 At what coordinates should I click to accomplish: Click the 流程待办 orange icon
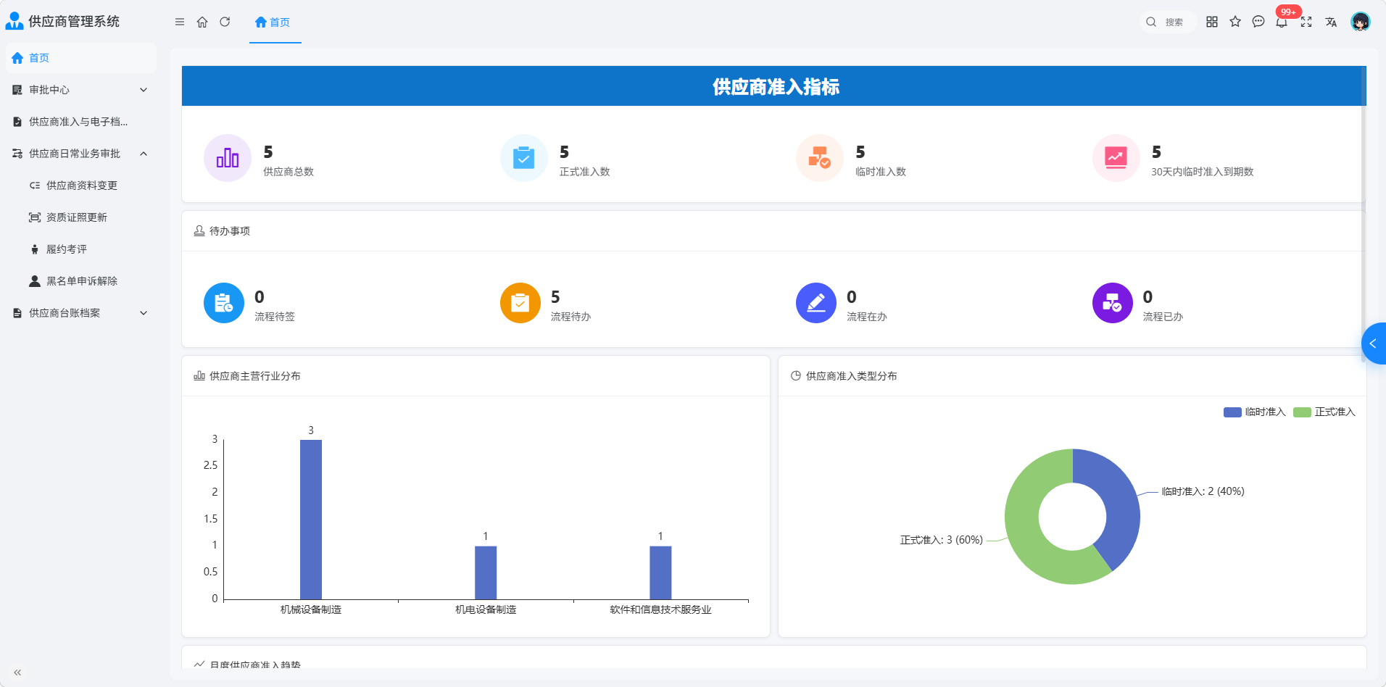tap(520, 303)
